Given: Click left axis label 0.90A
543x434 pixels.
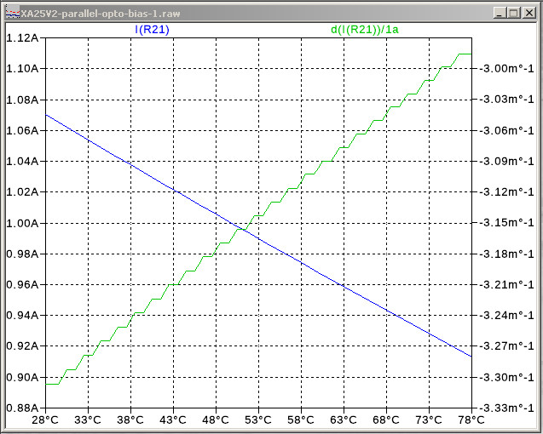Looking at the screenshot, I should pyautogui.click(x=22, y=377).
